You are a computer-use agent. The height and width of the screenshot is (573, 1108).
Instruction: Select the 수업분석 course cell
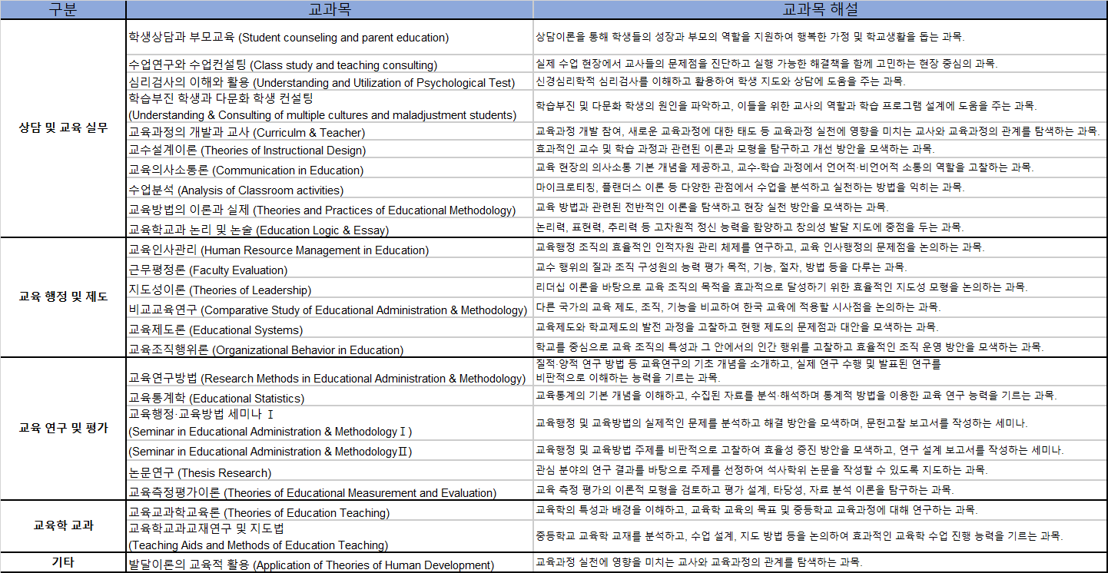click(236, 190)
